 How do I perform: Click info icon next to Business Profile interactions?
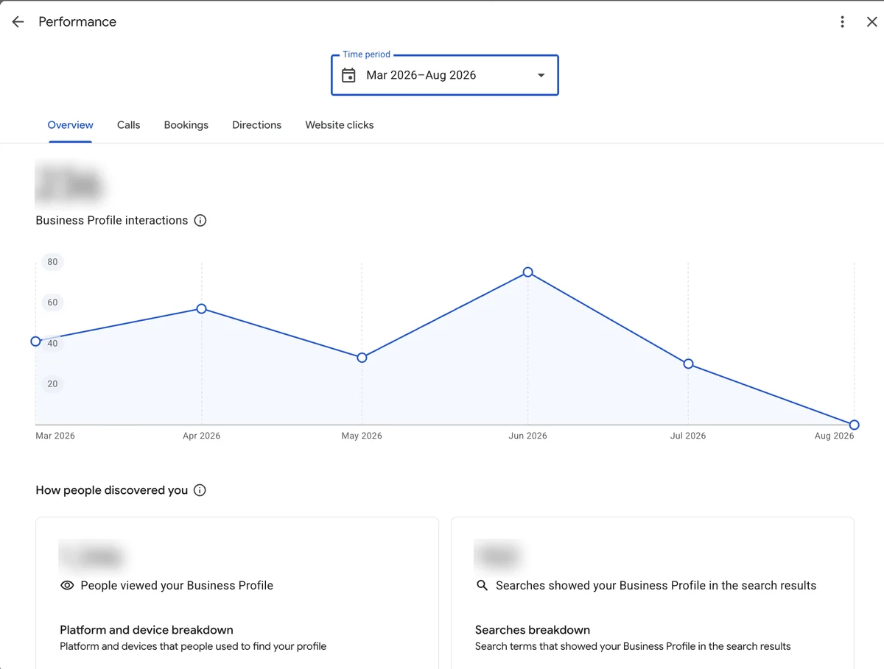coord(200,221)
